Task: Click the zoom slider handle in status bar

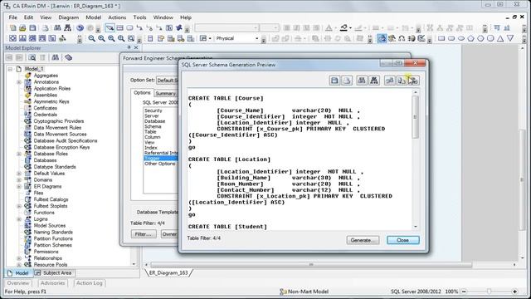Action: 489,292
